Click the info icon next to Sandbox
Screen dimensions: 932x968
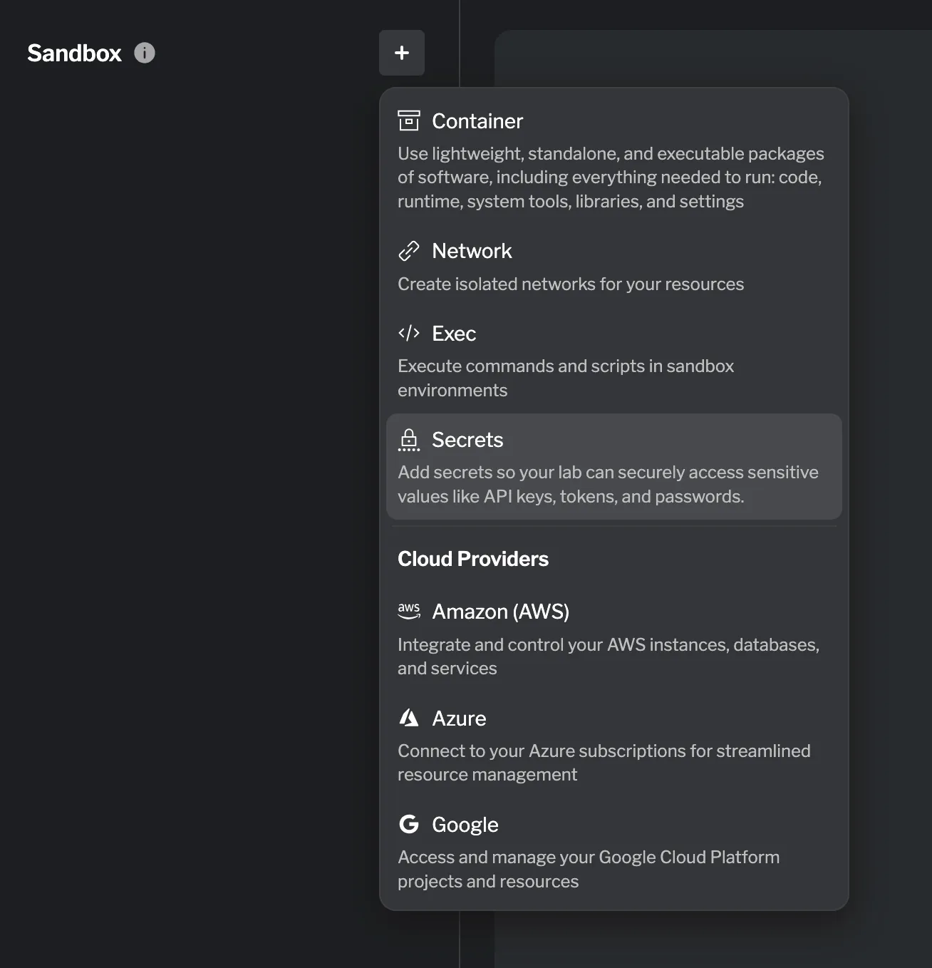144,52
